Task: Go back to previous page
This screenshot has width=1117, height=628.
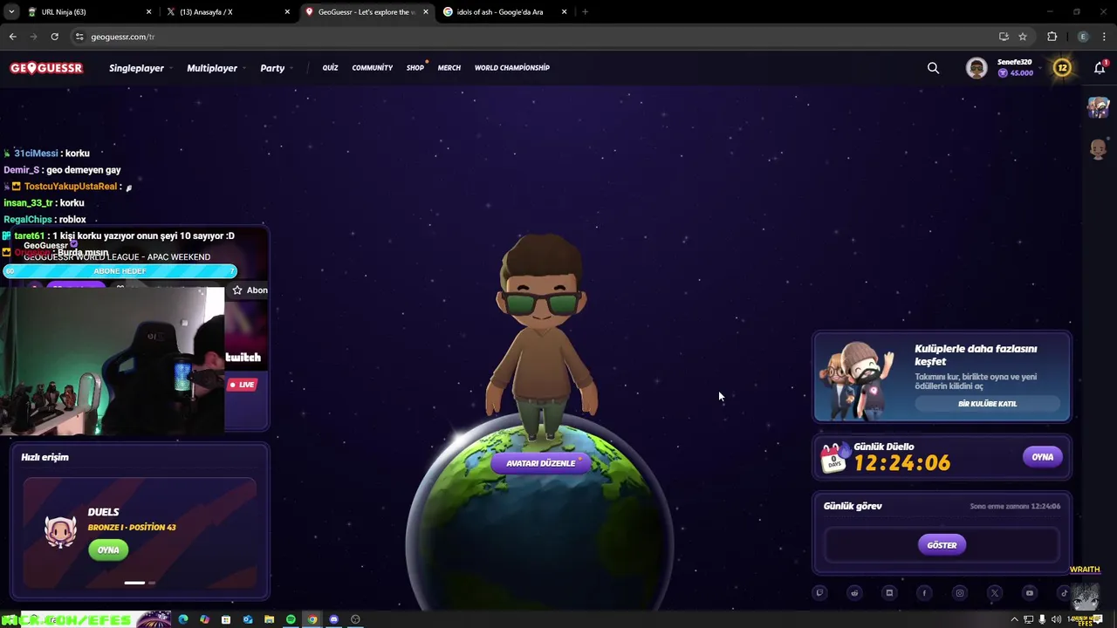Action: 12,37
